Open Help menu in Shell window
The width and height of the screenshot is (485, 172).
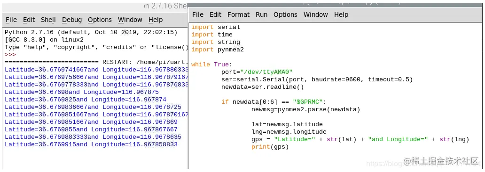[155, 20]
